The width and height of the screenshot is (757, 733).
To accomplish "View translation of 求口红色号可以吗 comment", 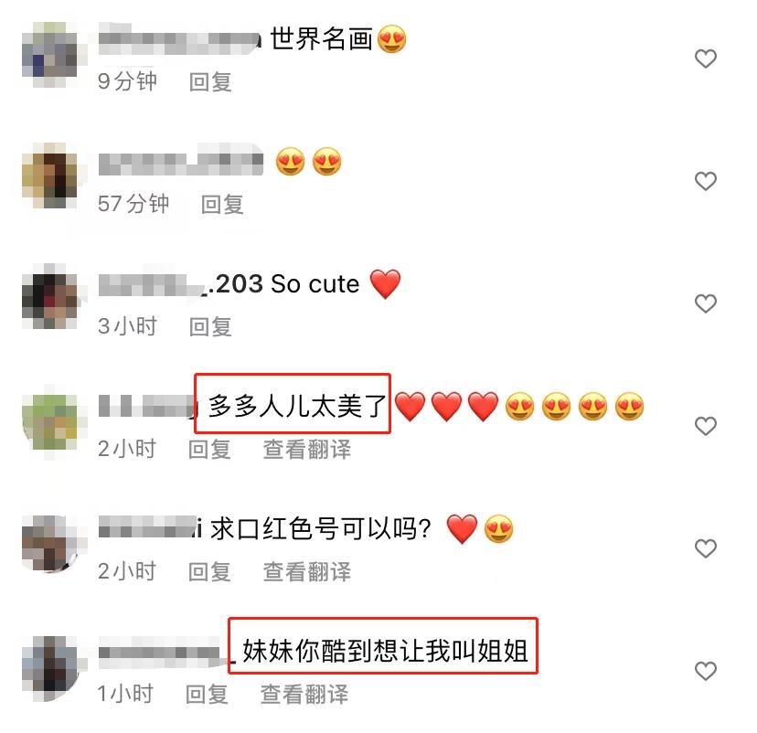I will (x=307, y=572).
